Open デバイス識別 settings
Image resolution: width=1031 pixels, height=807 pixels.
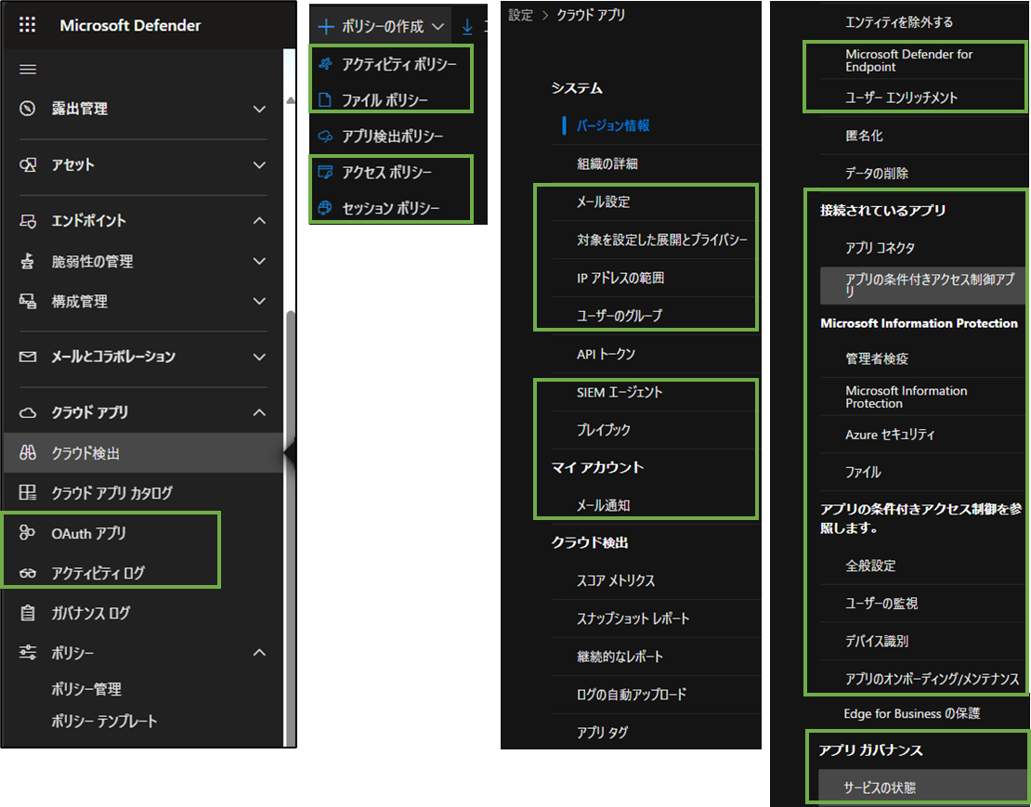coord(877,642)
